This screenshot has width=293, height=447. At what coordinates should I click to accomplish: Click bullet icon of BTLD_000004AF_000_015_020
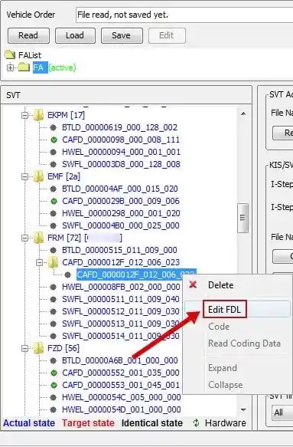point(54,189)
